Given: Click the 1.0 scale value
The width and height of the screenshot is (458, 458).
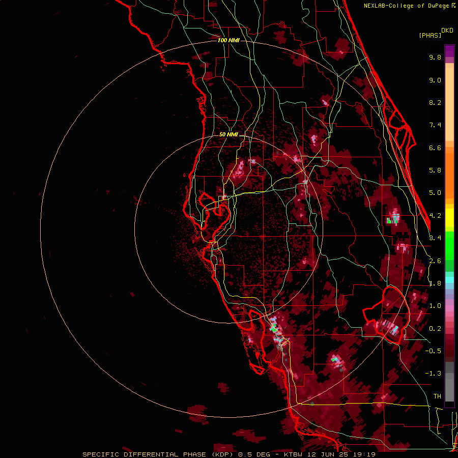Looking at the screenshot, I should [x=435, y=306].
